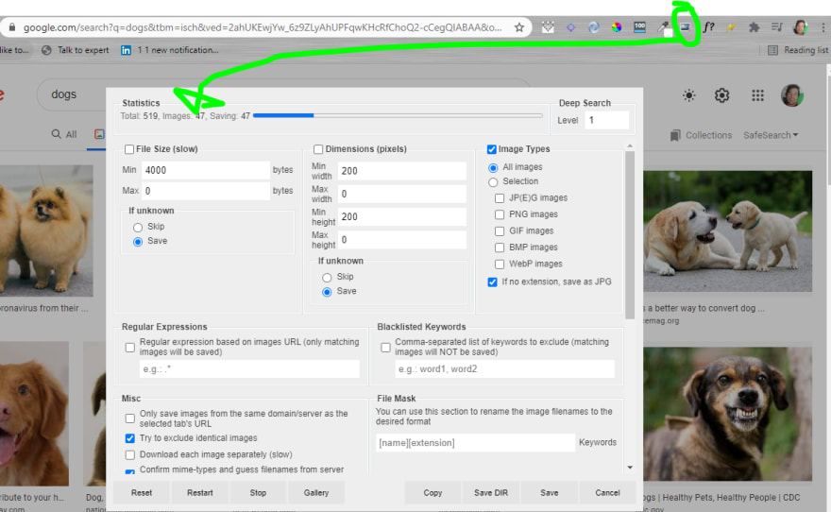
Task: Click the regular expression text field
Action: pos(249,369)
